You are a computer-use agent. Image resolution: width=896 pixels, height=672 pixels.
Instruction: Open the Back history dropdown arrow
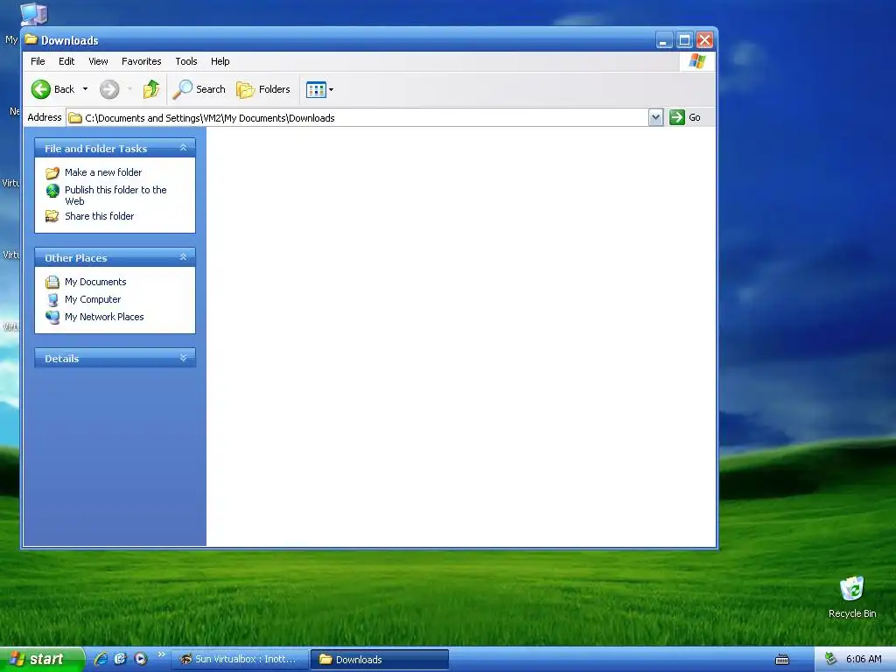coord(85,89)
